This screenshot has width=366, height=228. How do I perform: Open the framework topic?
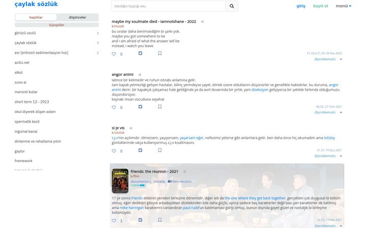point(23,161)
